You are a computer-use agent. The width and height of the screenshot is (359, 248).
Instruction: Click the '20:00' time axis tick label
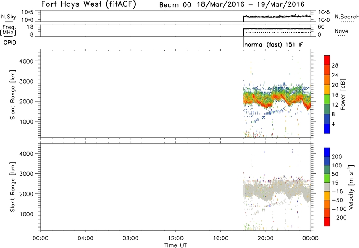point(266,239)
